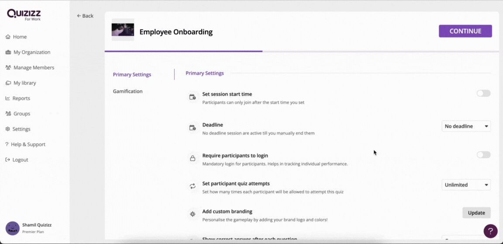
Task: Click the My Organization building icon
Action: (x=8, y=52)
